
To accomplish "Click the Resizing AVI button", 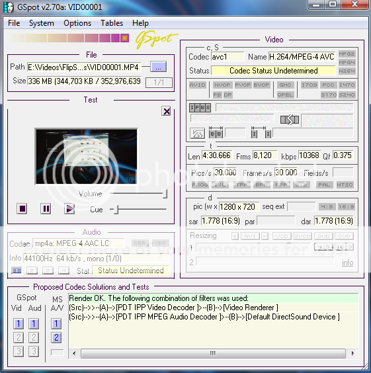I will tap(250, 236).
